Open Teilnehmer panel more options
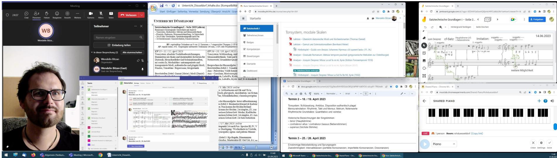The height and width of the screenshot is (158, 557). click(x=135, y=26)
